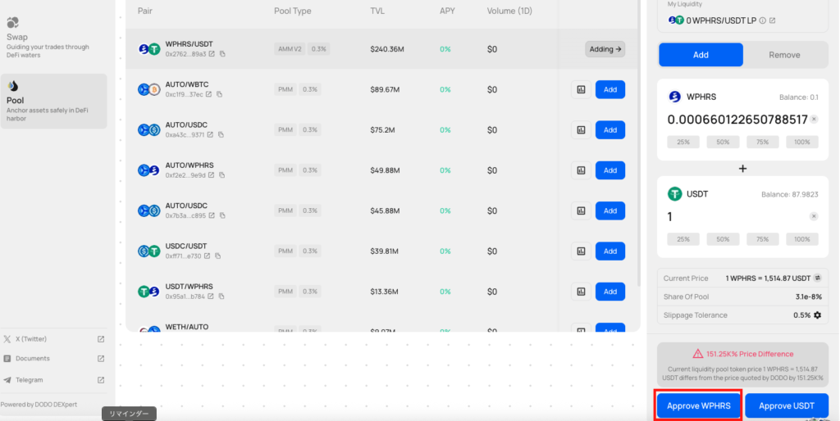840x421 pixels.
Task: Clear the WPHRS amount field
Action: (x=814, y=120)
